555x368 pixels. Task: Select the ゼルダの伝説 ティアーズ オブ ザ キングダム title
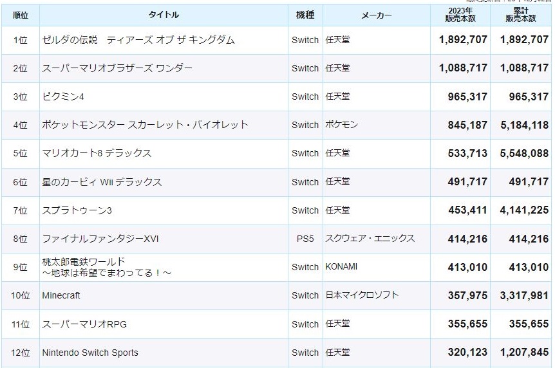click(138, 40)
